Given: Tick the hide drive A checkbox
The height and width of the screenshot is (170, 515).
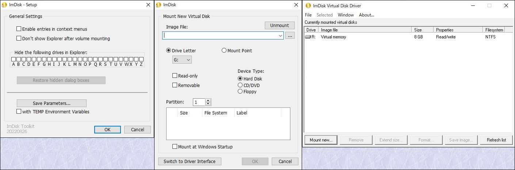Looking at the screenshot, I should 14,59.
